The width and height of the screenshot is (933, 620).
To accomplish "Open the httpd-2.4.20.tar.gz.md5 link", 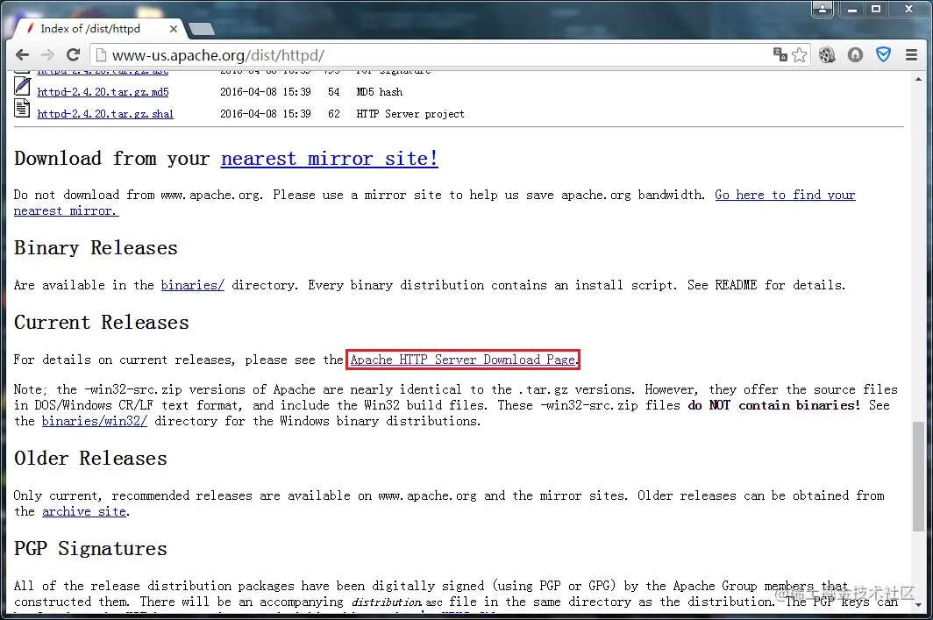I will [x=103, y=91].
